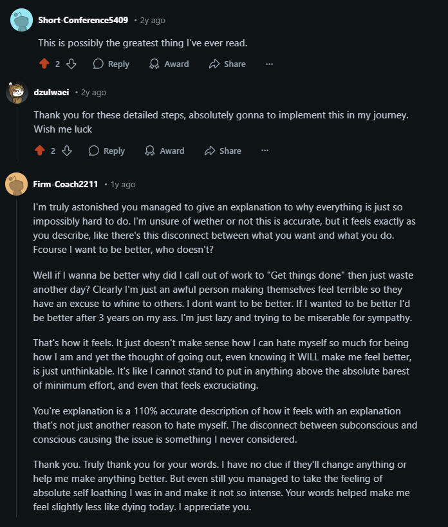
Task: Click dzulwaei's avatar image
Action: coord(17,93)
